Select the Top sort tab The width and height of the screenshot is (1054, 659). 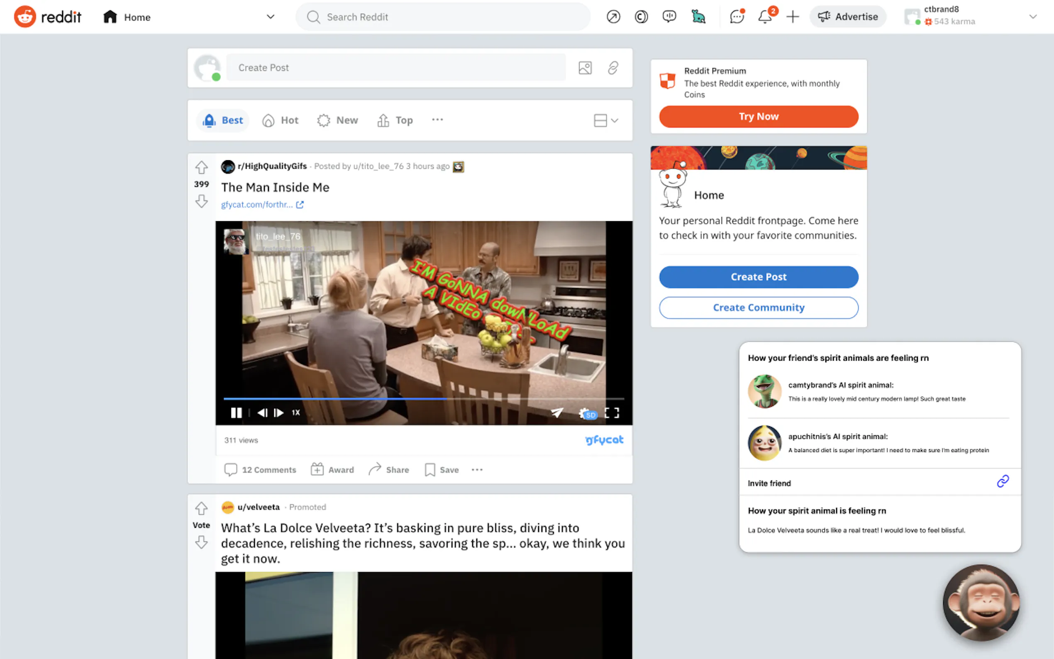(395, 120)
